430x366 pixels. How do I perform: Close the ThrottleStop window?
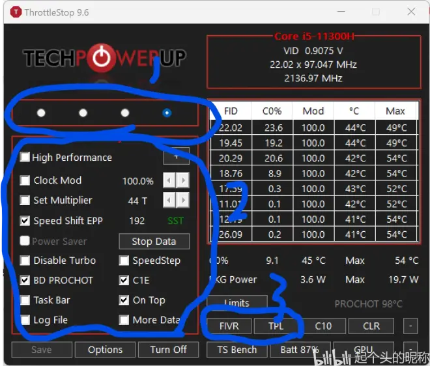[411, 12]
